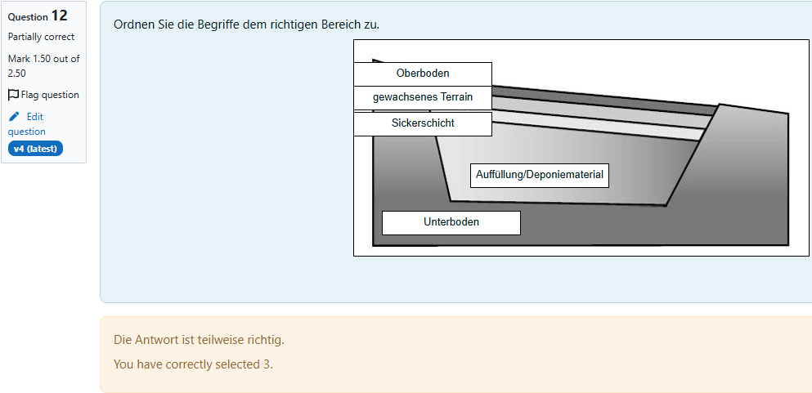Select the v4 (latest) version badge
This screenshot has height=393, width=812.
[x=35, y=149]
